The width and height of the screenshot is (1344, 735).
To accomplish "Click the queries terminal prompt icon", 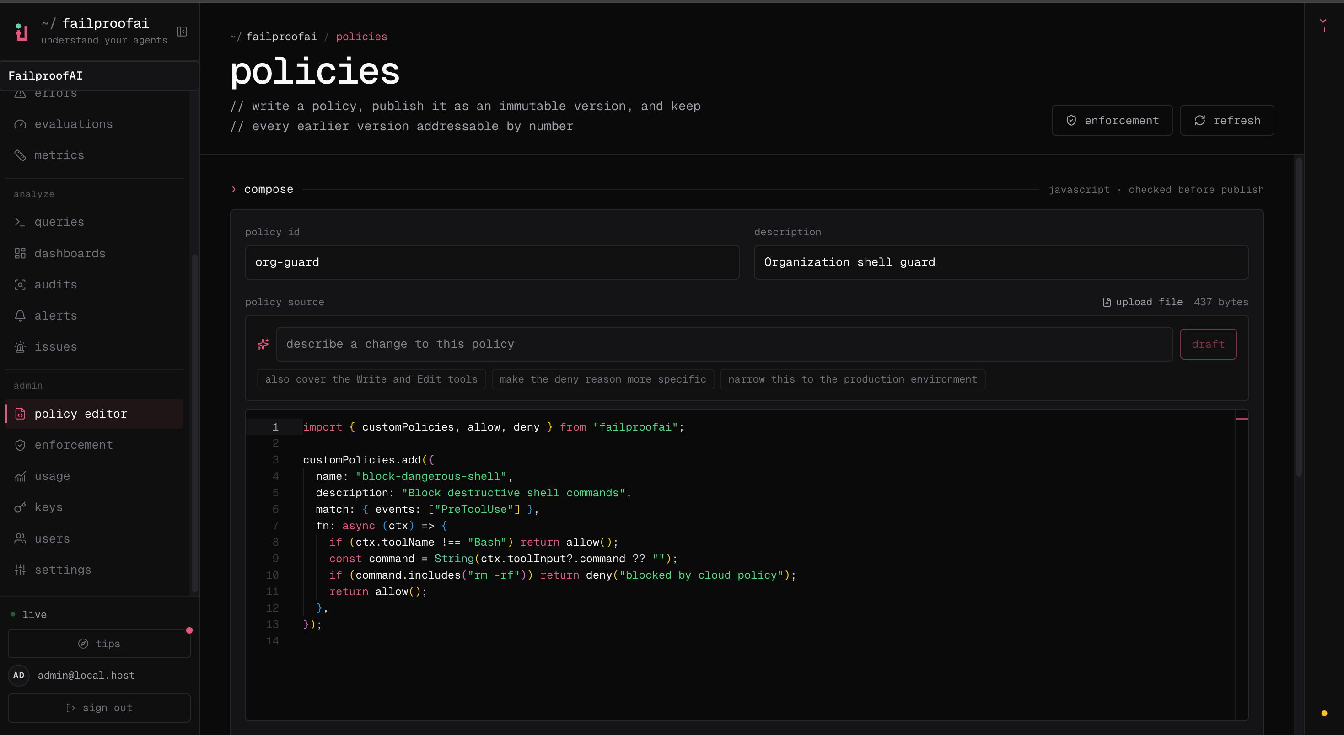I will [x=20, y=222].
